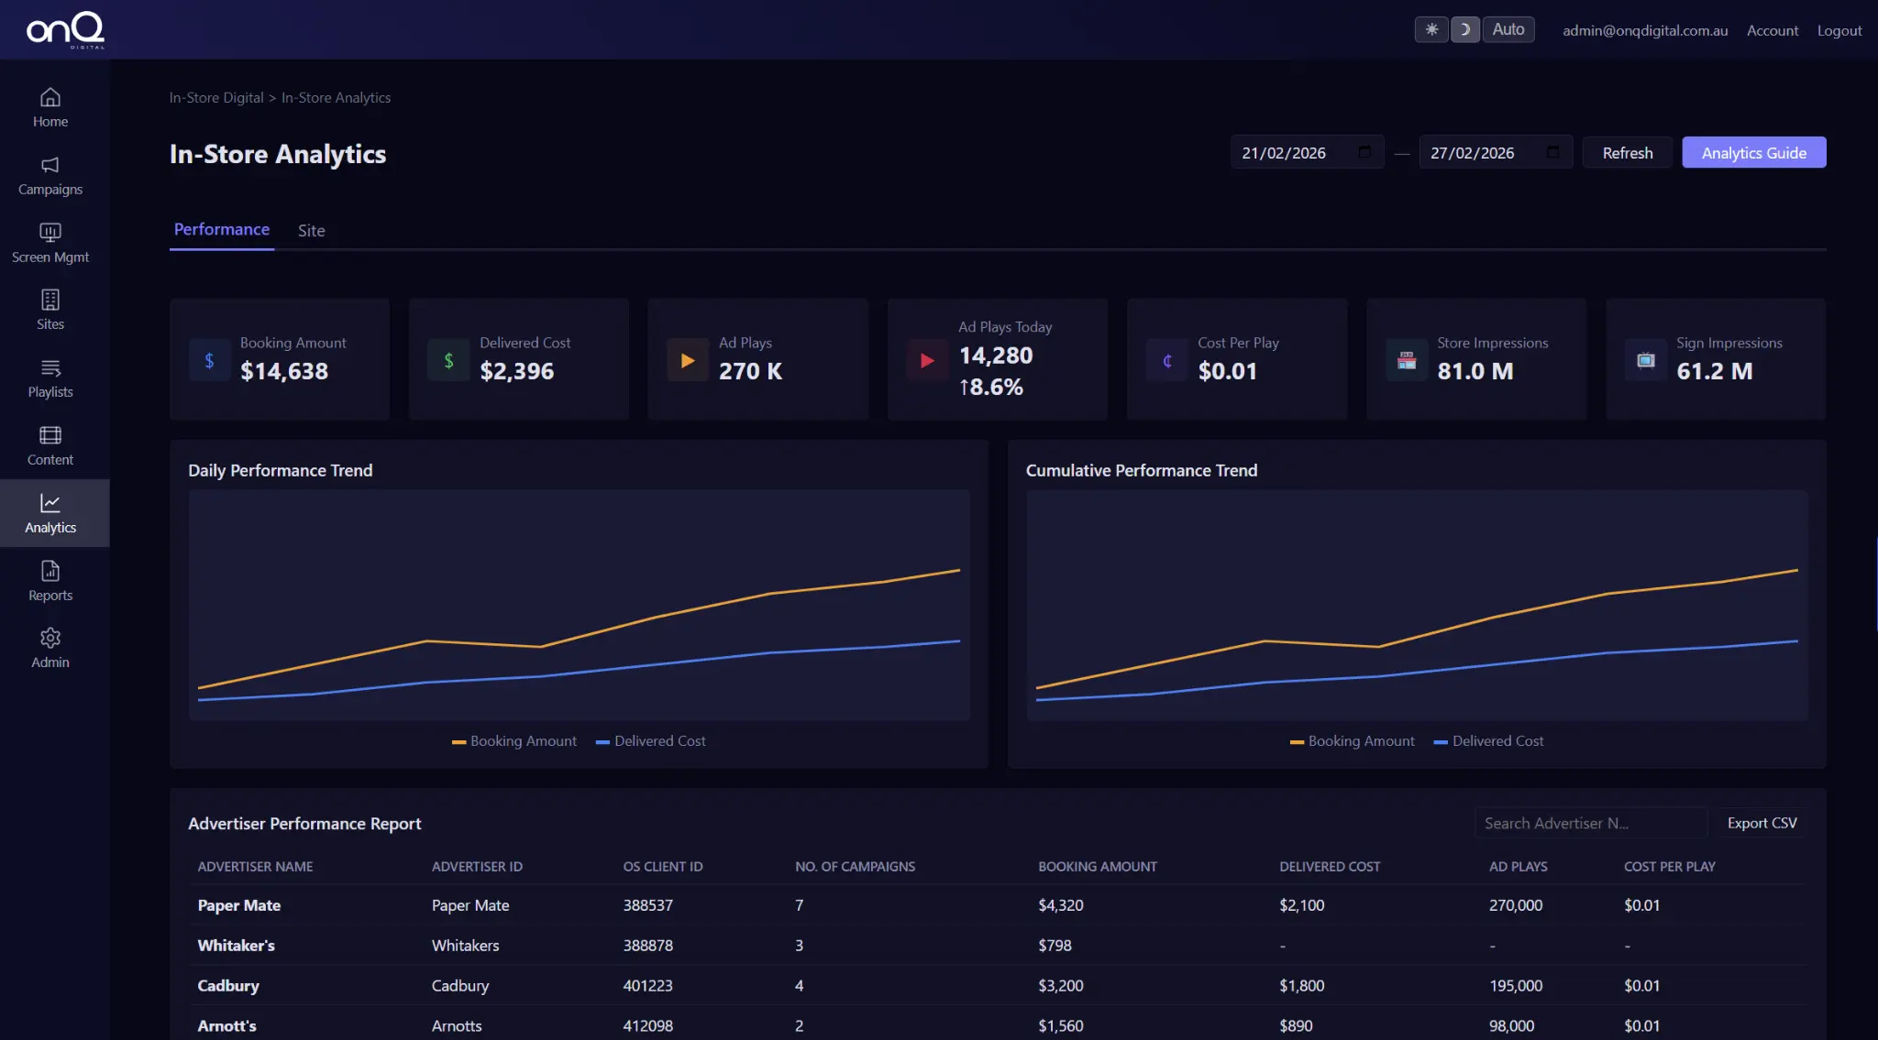Open the end date calendar picker
Screen dimensions: 1878x1040
coord(1553,152)
